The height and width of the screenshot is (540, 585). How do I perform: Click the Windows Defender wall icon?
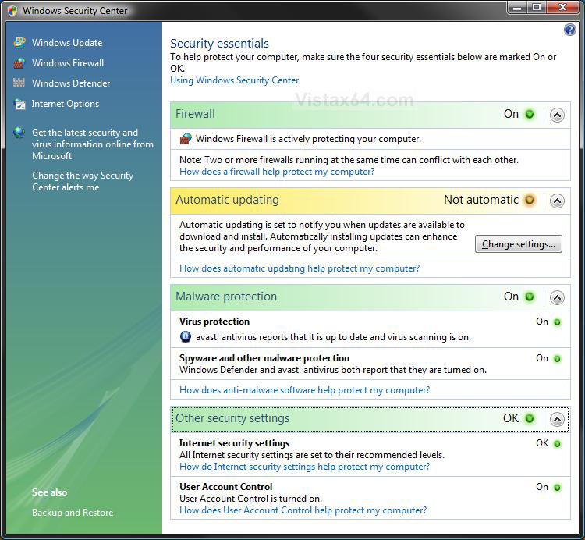pos(19,83)
